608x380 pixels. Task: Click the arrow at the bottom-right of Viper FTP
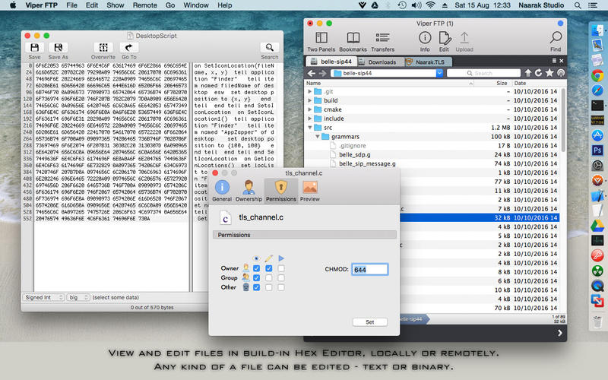click(x=559, y=333)
